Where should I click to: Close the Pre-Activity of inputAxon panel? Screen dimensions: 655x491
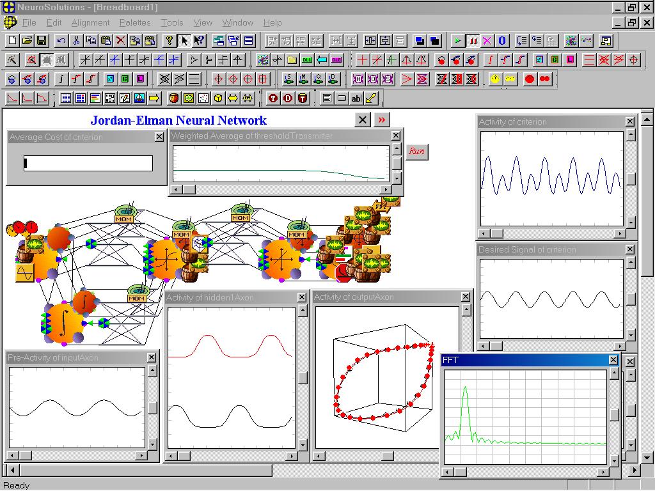coord(152,357)
